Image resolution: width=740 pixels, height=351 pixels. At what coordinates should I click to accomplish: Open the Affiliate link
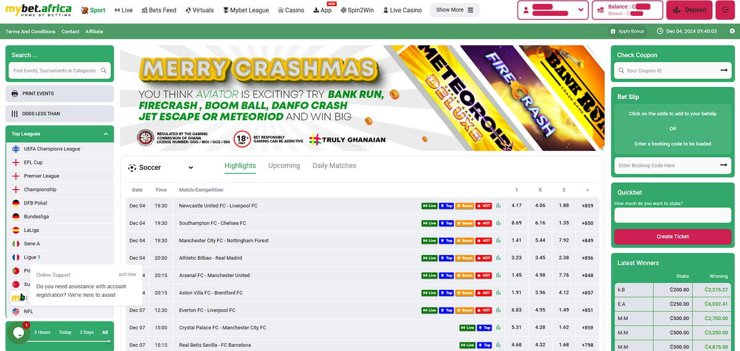click(94, 31)
